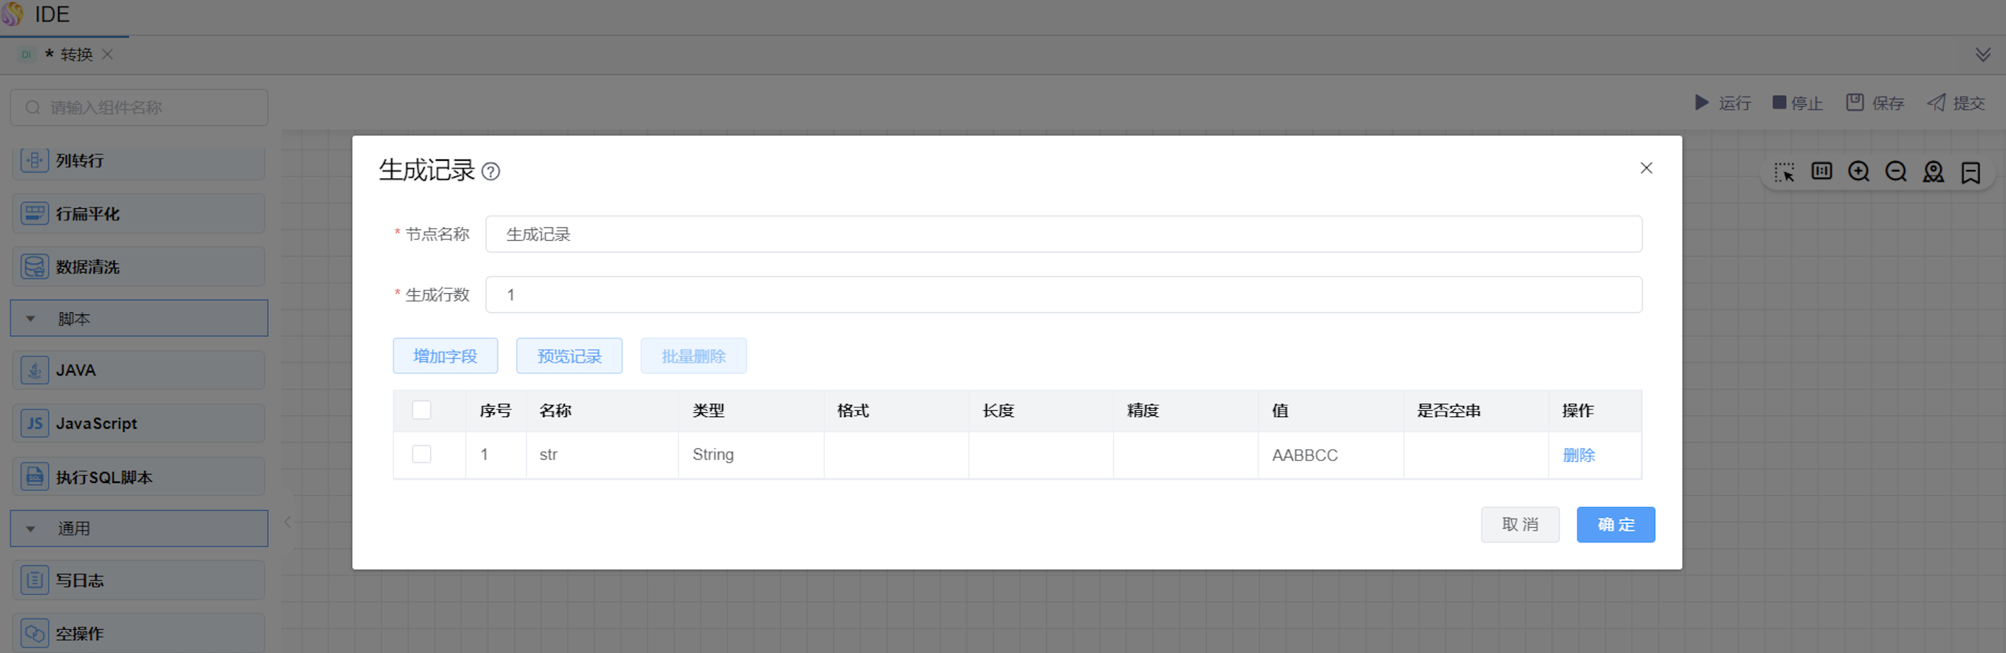This screenshot has height=653, width=2006.
Task: Click the 数据清洗 component icon
Action: click(x=34, y=267)
